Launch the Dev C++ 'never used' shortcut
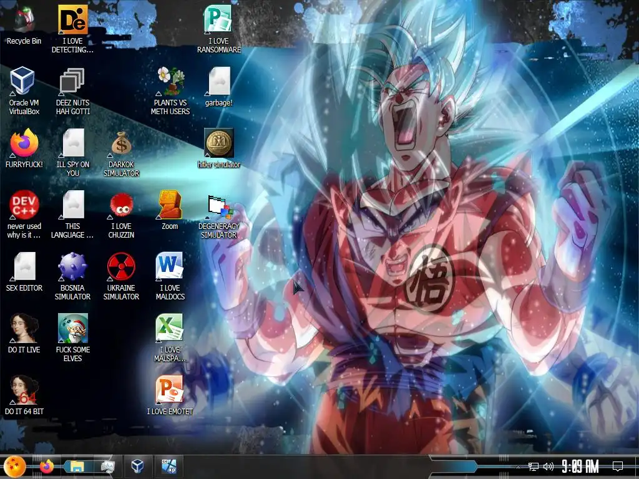 [24, 205]
